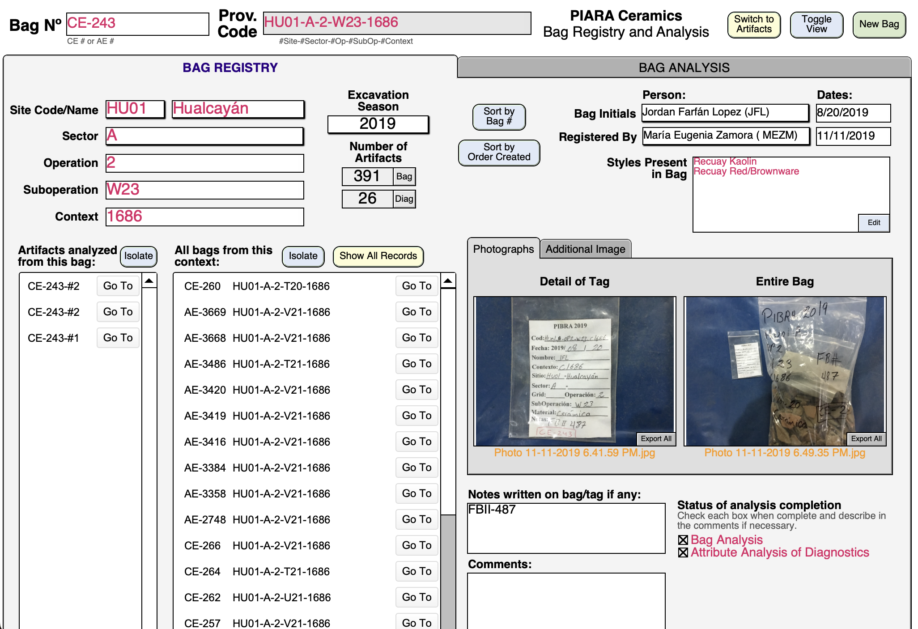Click Edit in Styles Present box
Image resolution: width=918 pixels, height=629 pixels.
click(x=873, y=223)
